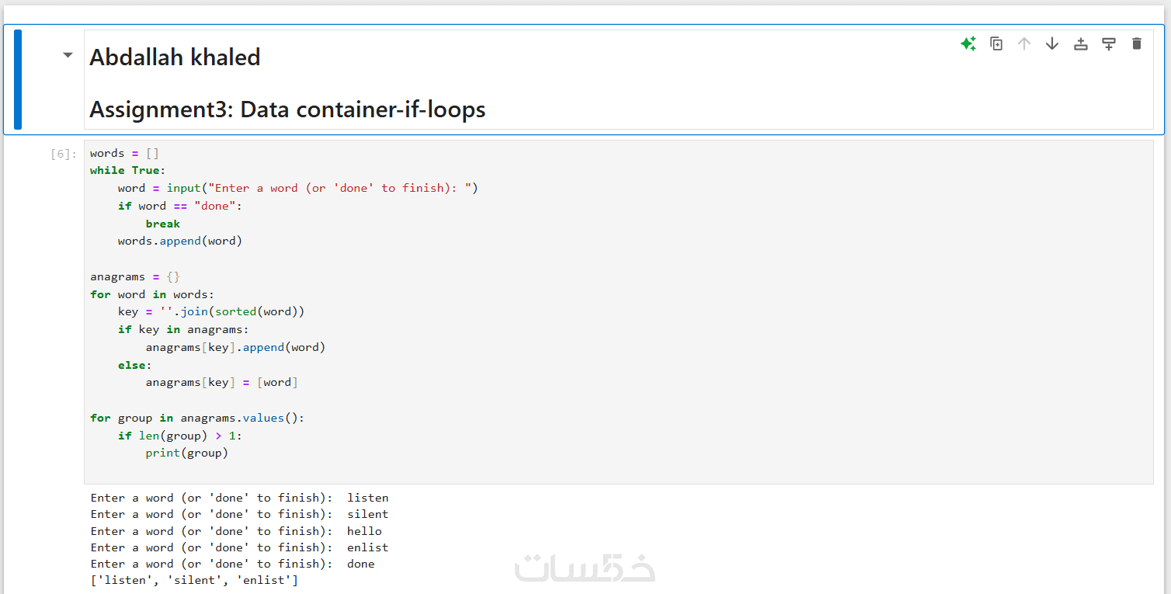Insert a new cell above
The image size is (1171, 594).
pyautogui.click(x=1081, y=44)
